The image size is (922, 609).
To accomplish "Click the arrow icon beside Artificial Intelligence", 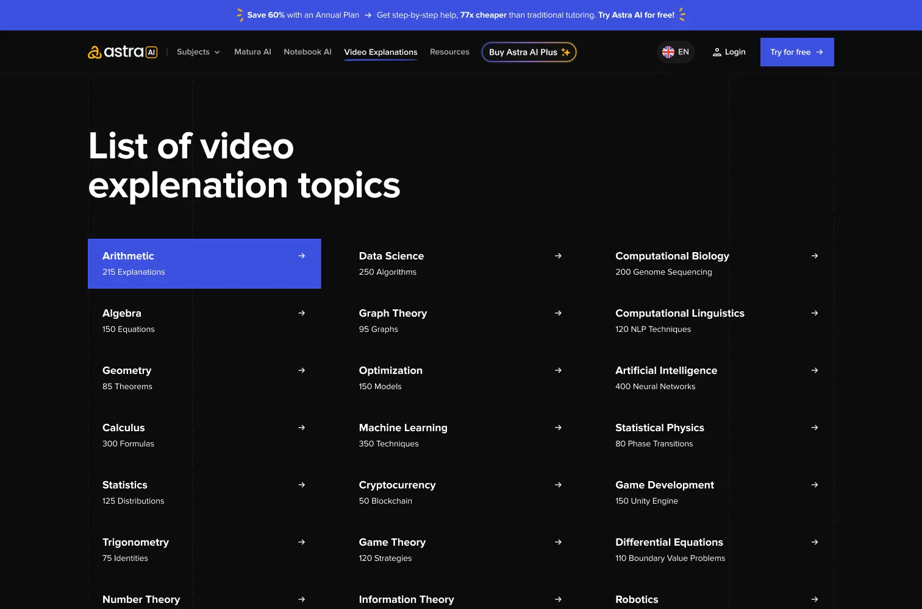I will pos(815,370).
